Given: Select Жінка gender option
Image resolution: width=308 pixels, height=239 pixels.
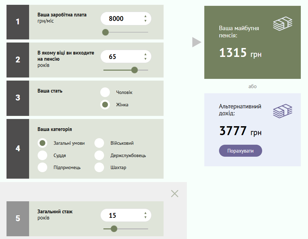Looking at the screenshot, I should [105, 105].
